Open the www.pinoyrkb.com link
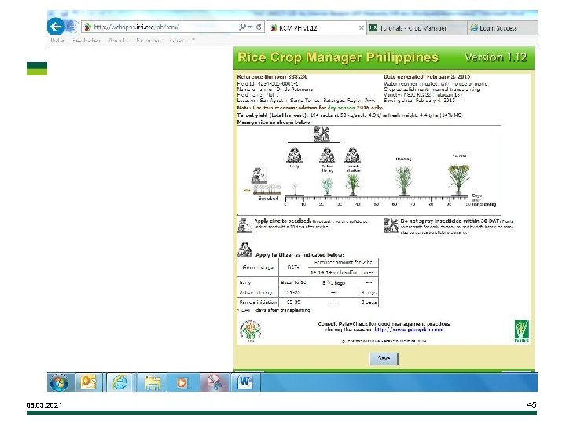 (408, 330)
